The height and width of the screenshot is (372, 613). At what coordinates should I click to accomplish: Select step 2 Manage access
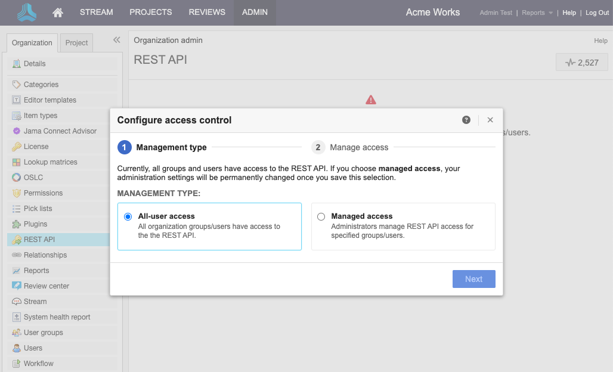350,147
